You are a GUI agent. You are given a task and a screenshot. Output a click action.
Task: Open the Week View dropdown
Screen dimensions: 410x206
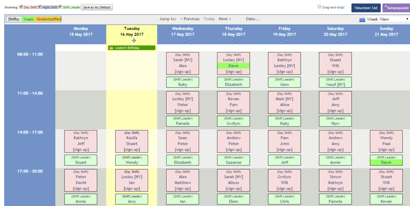point(384,19)
